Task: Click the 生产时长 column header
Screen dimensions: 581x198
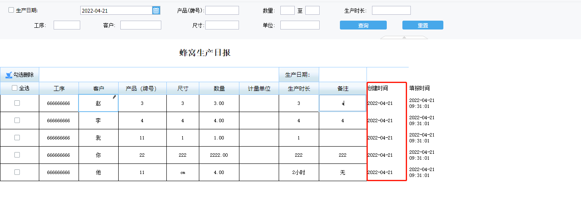Action: (299, 88)
